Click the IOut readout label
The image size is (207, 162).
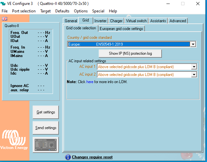14,41
